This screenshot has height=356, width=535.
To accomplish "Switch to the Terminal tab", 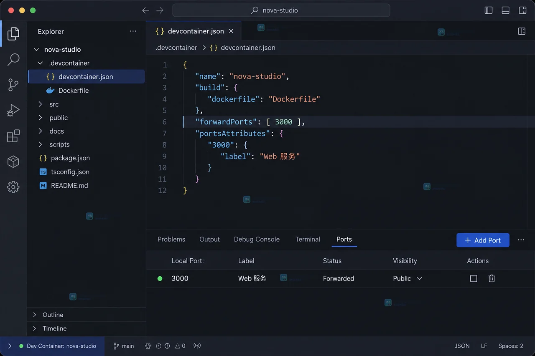I will (308, 239).
